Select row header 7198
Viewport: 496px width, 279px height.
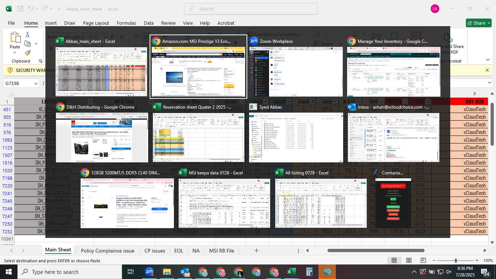coord(7,178)
